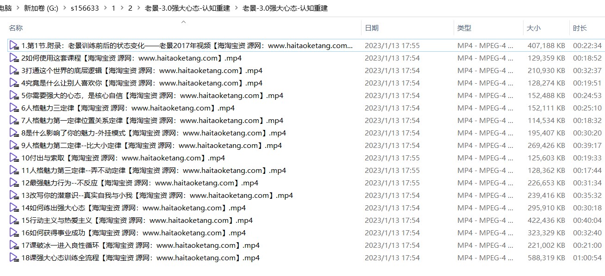
Task: Expand chevron after folder 2 breadcrumb
Action: 138,8
